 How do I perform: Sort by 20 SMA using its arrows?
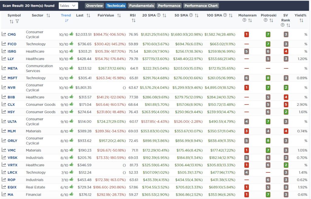tap(164, 15)
